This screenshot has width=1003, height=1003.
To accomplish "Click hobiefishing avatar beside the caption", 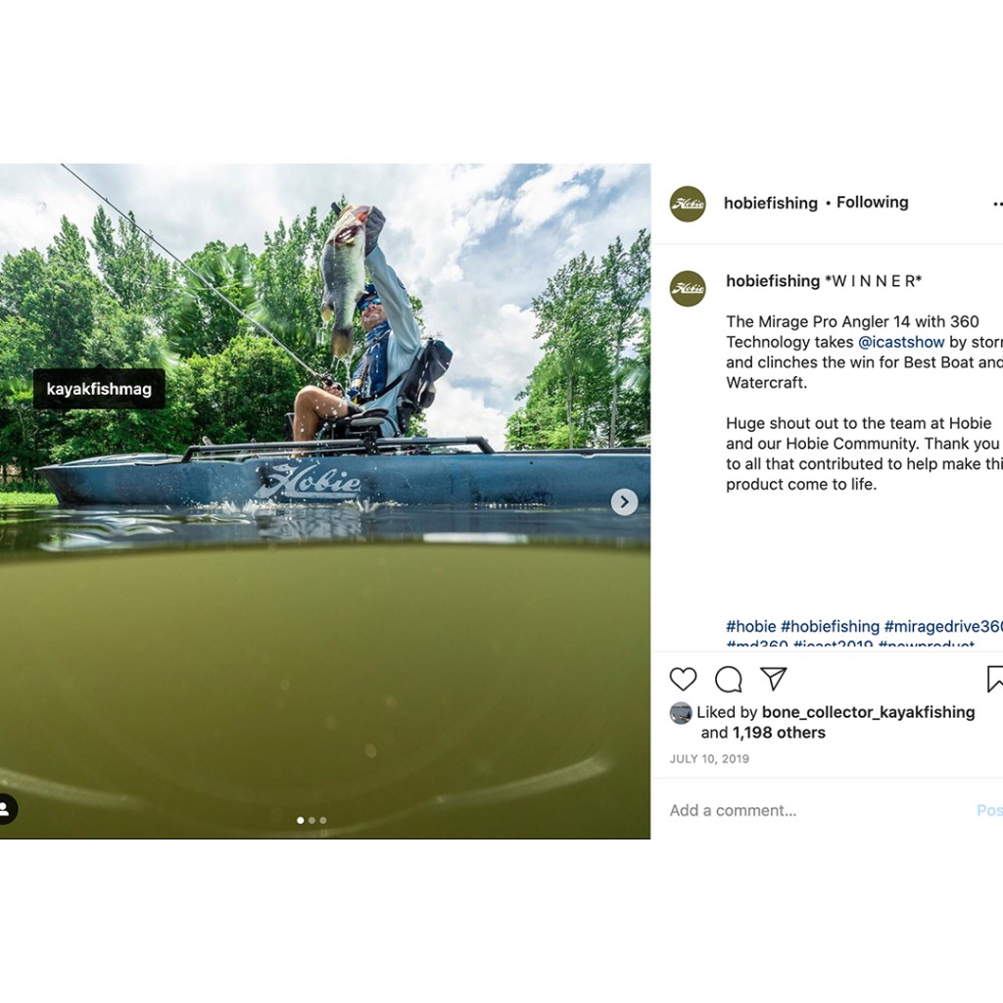I will tap(688, 289).
